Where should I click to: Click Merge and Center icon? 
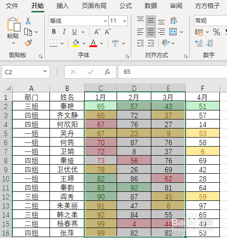(x=173, y=32)
